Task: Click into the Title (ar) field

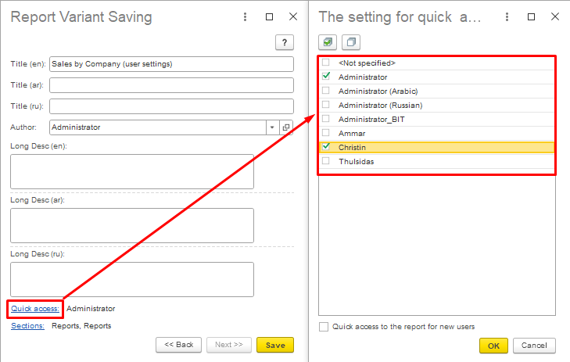Action: (170, 85)
